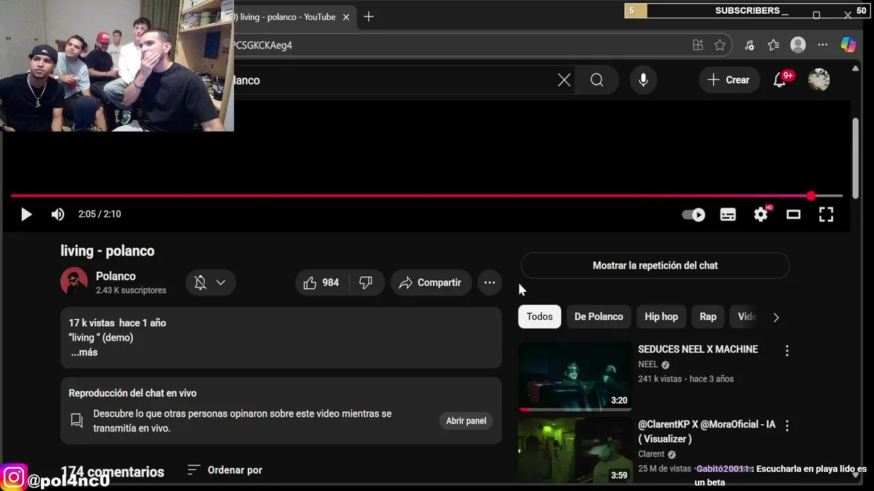
Task: Select the De Polanco filter chip
Action: (598, 316)
